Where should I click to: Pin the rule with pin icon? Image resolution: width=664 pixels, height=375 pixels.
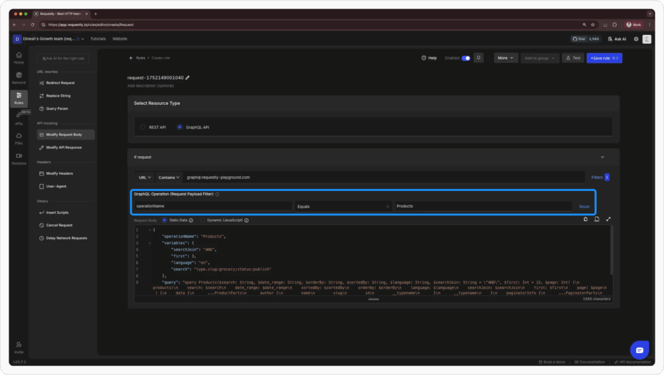(x=479, y=58)
